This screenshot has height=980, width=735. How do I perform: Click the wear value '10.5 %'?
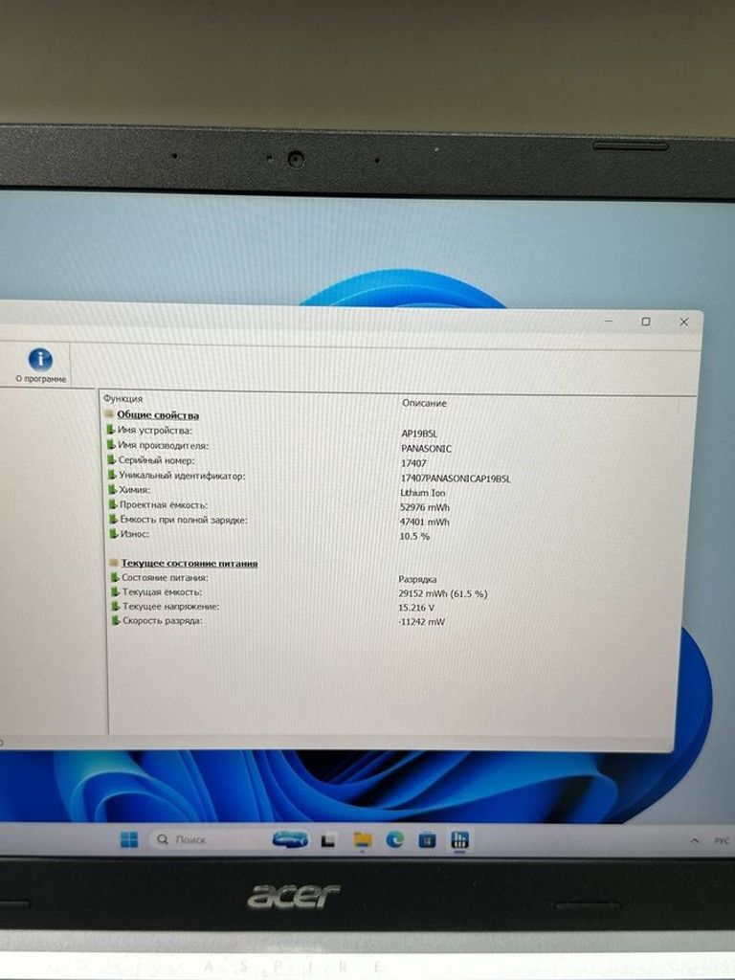coord(414,536)
